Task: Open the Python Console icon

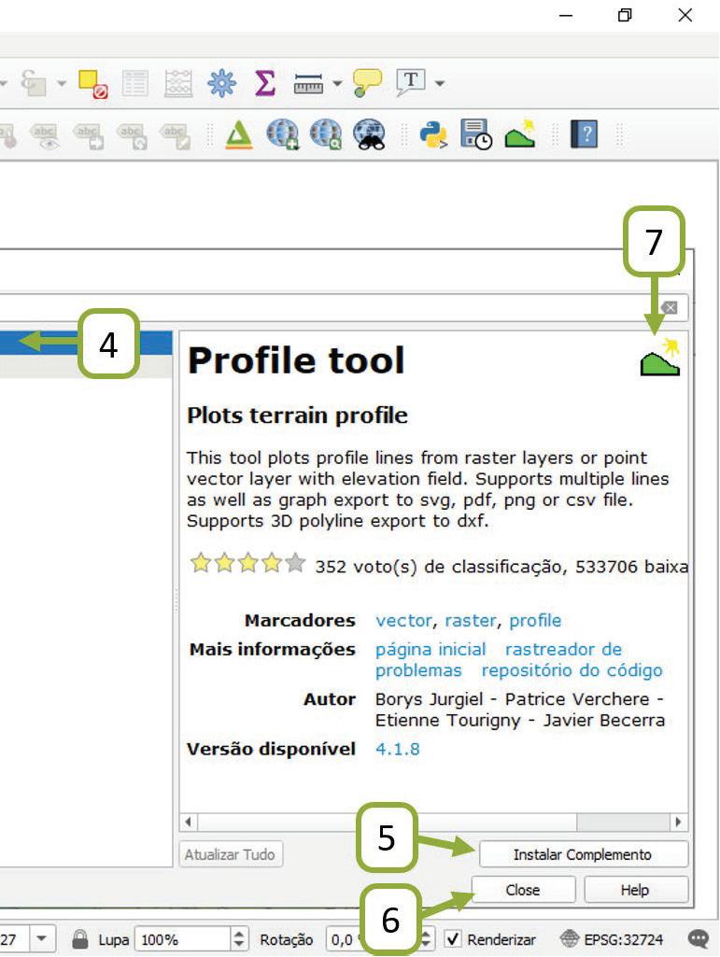Action: tap(433, 134)
